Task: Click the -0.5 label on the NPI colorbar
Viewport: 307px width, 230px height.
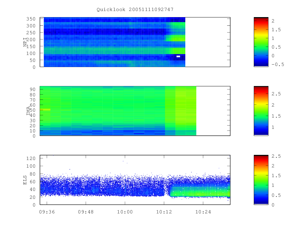Action: coord(278,64)
